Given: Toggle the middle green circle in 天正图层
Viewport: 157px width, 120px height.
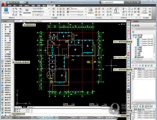Looking at the screenshot, I should pos(64,12).
